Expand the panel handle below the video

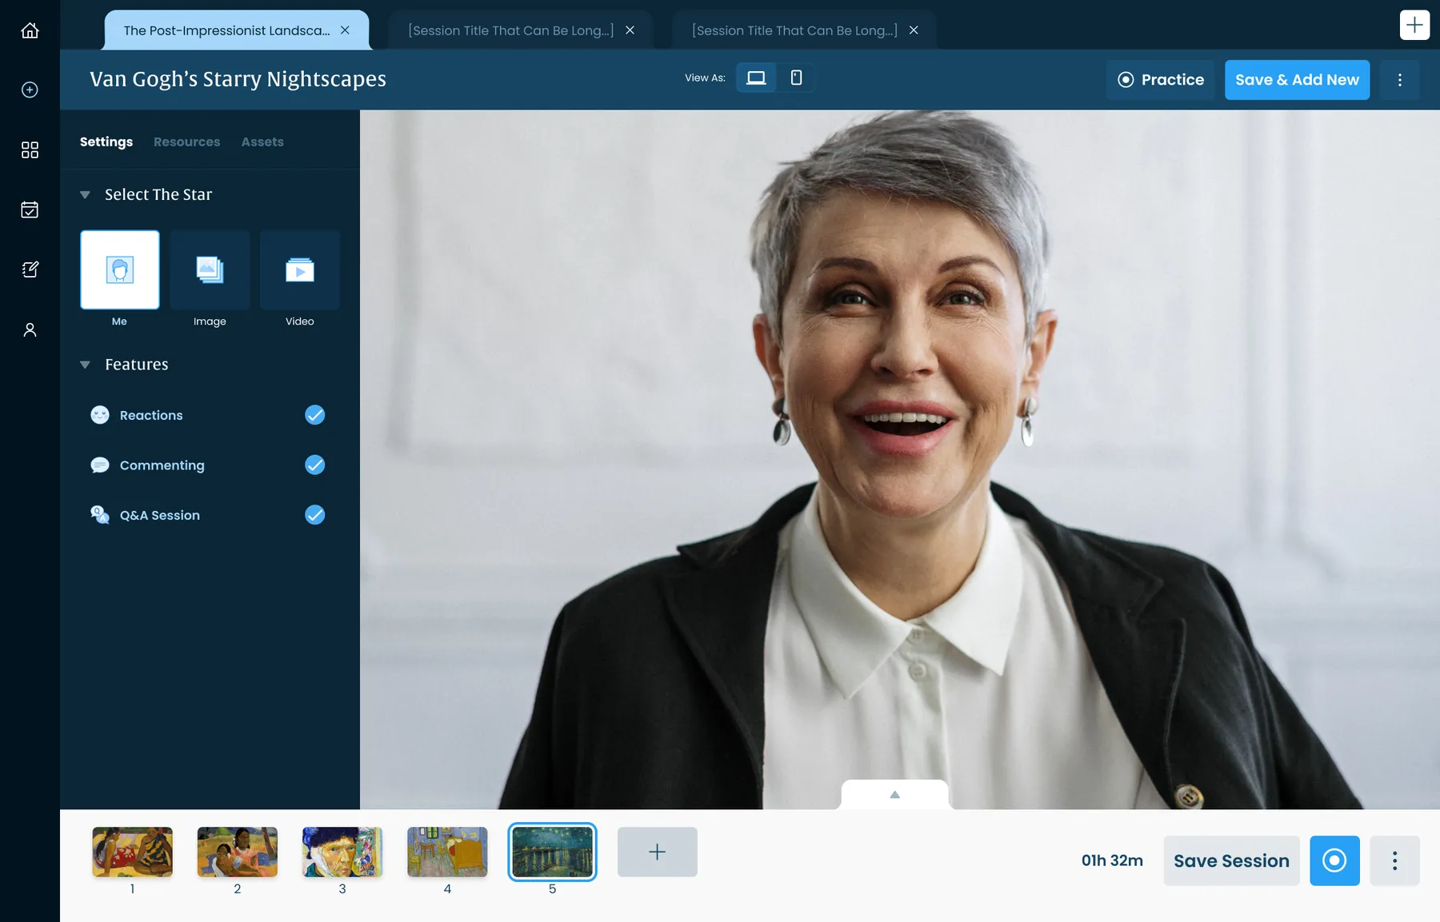894,794
